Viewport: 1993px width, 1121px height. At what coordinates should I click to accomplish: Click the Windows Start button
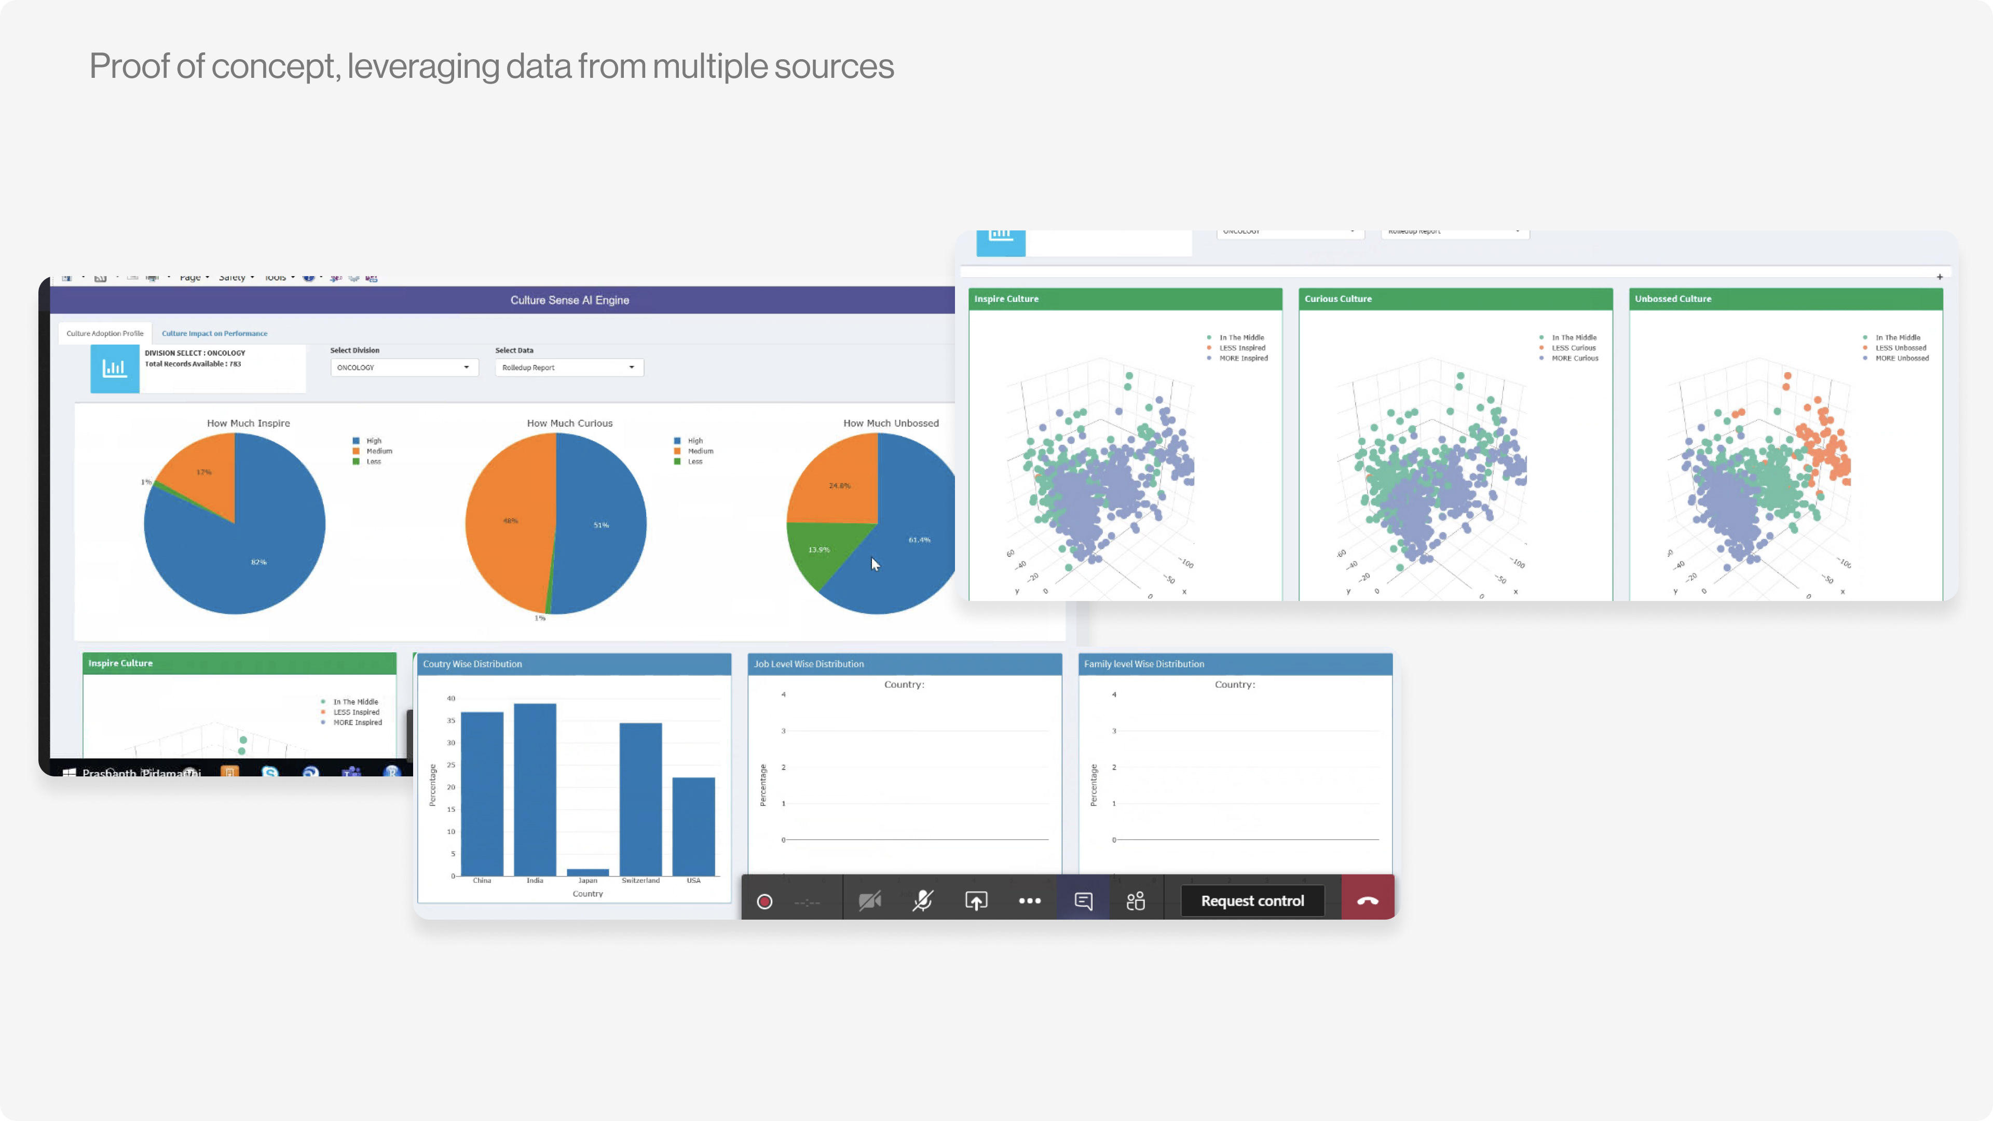(69, 772)
